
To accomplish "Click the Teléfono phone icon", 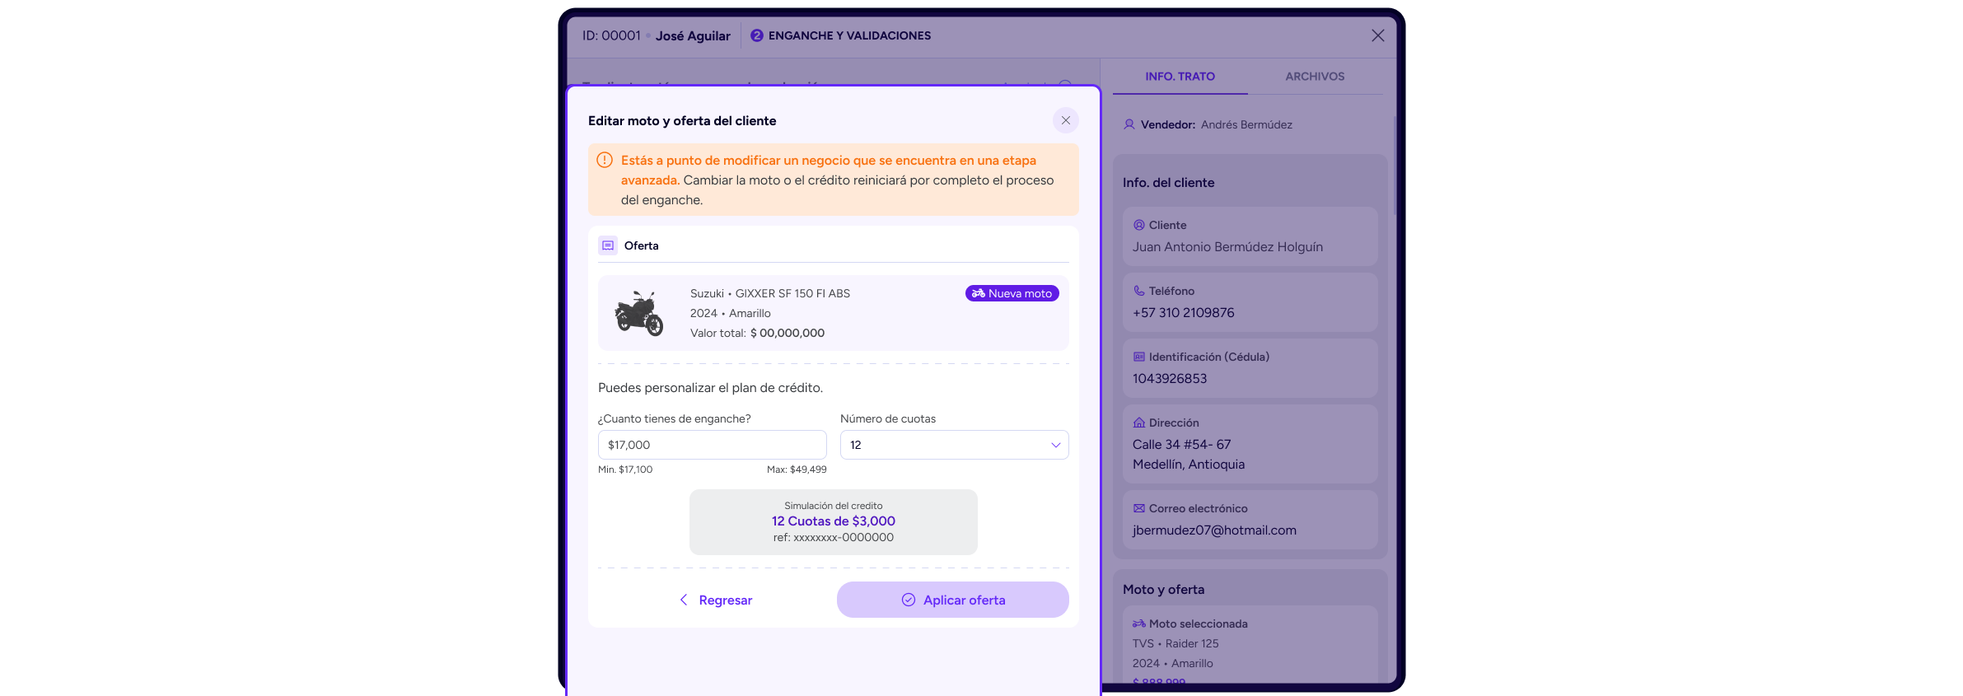I will tap(1138, 291).
